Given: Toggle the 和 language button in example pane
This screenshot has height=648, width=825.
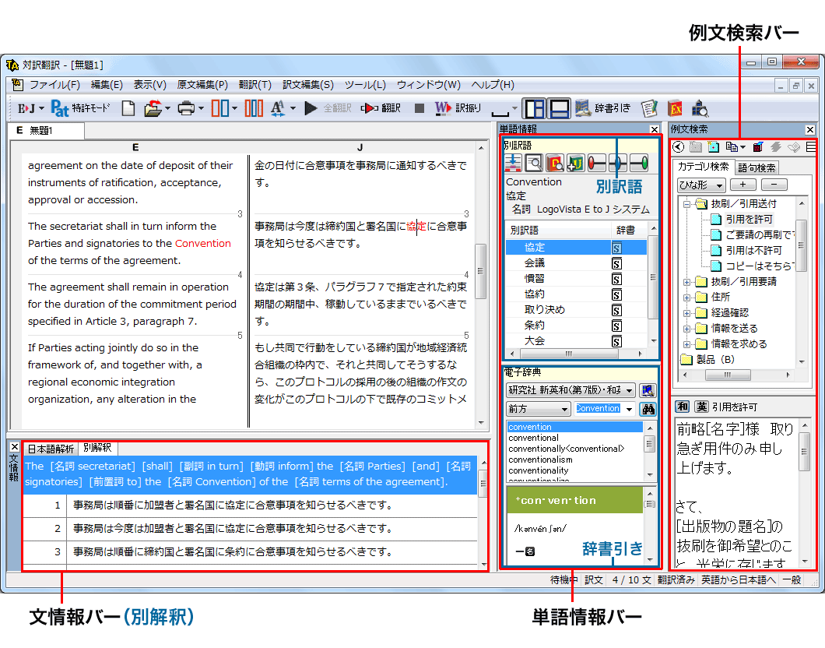Looking at the screenshot, I should click(681, 407).
